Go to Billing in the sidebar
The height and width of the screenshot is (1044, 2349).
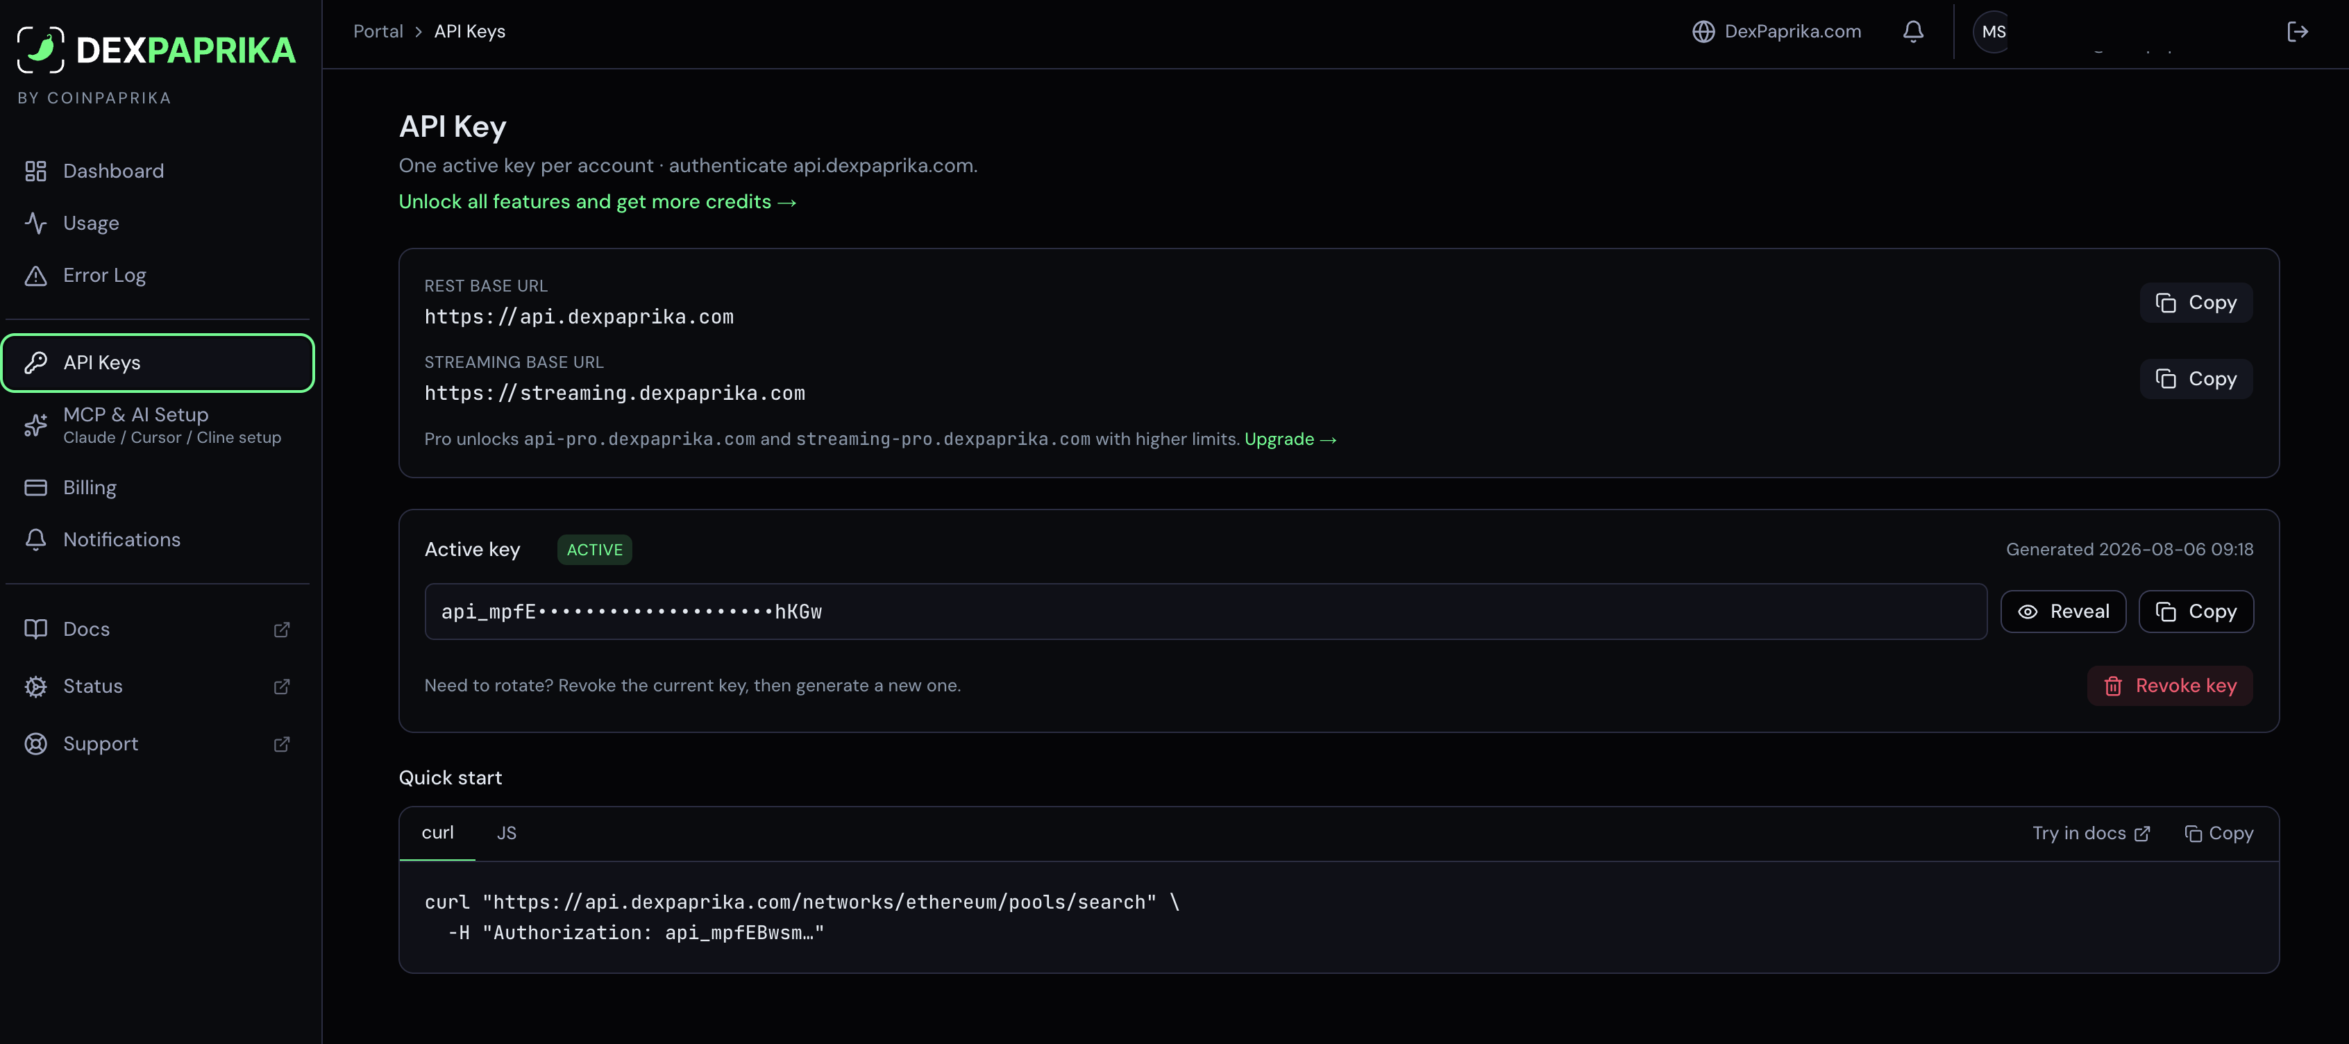(x=158, y=487)
